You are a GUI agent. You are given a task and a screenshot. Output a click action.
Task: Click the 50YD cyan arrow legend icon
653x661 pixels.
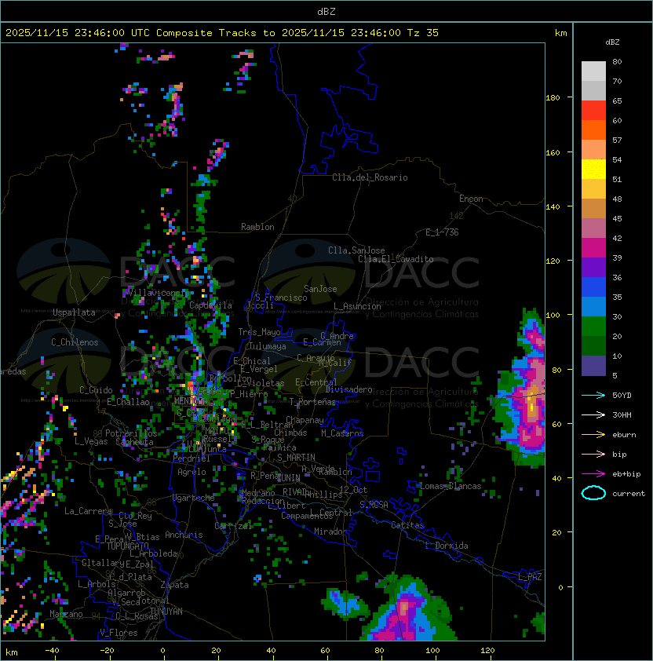(593, 395)
